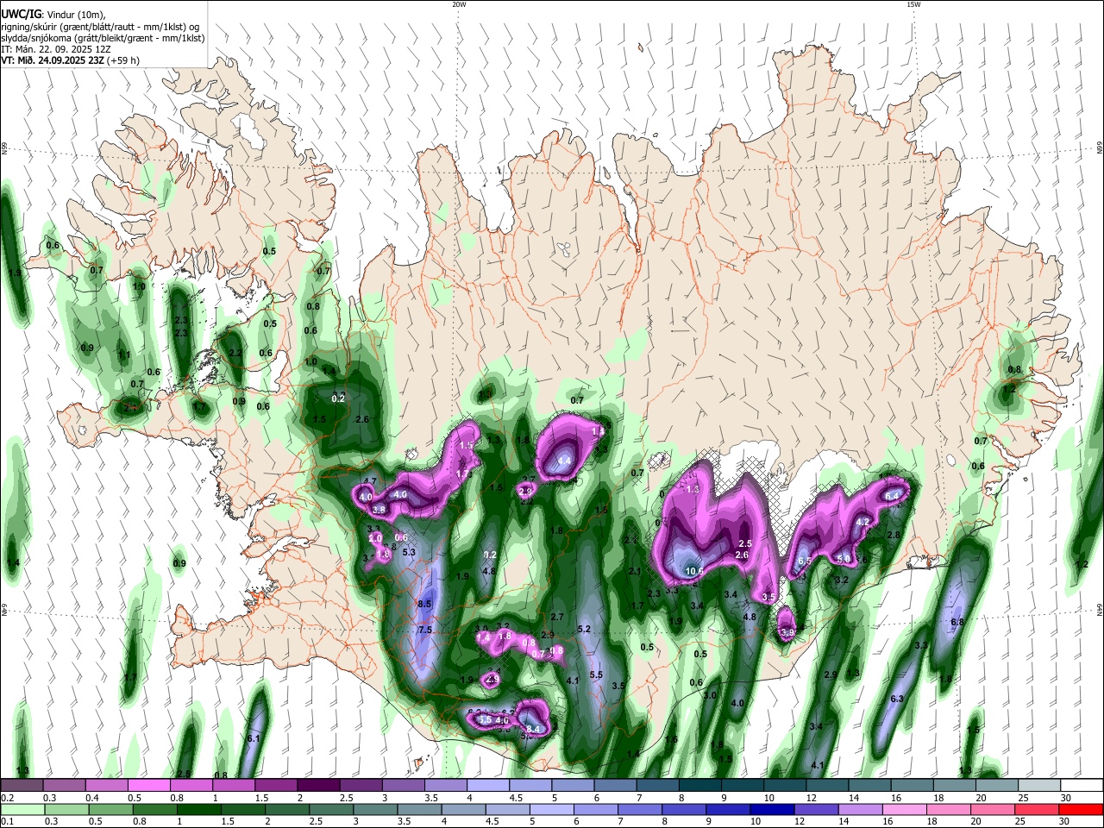The image size is (1104, 828).
Task: Click the '(+59 h)' forecast offset text
Action: tap(123, 60)
